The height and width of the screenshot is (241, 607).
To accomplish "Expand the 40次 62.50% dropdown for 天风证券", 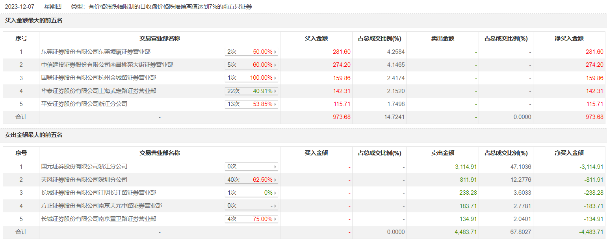I will tap(251, 180).
